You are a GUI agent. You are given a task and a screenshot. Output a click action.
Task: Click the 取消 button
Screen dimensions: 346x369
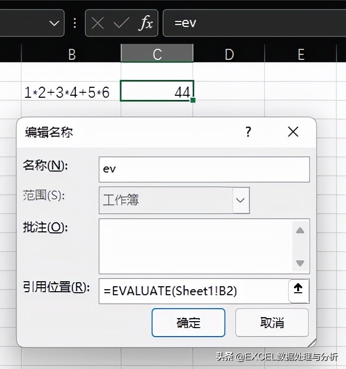272,323
